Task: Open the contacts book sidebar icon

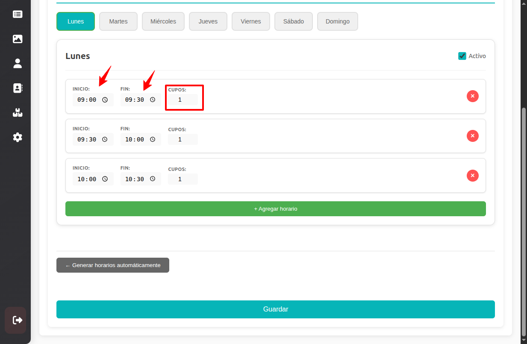Action: tap(18, 88)
